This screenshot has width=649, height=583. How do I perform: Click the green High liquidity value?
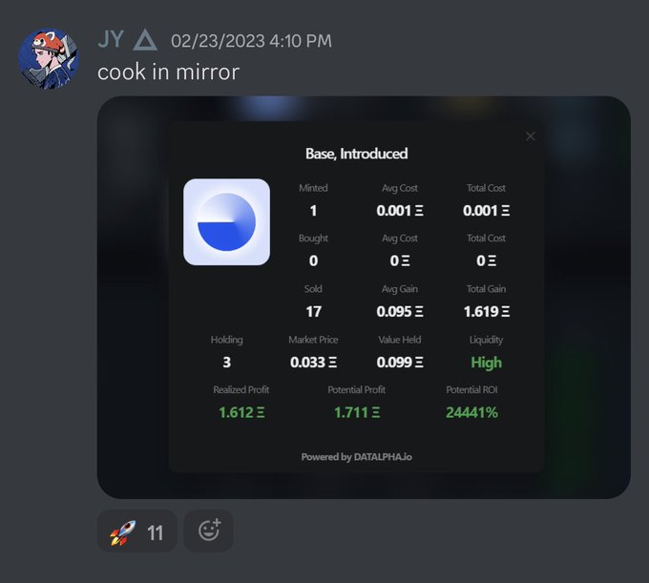click(486, 363)
